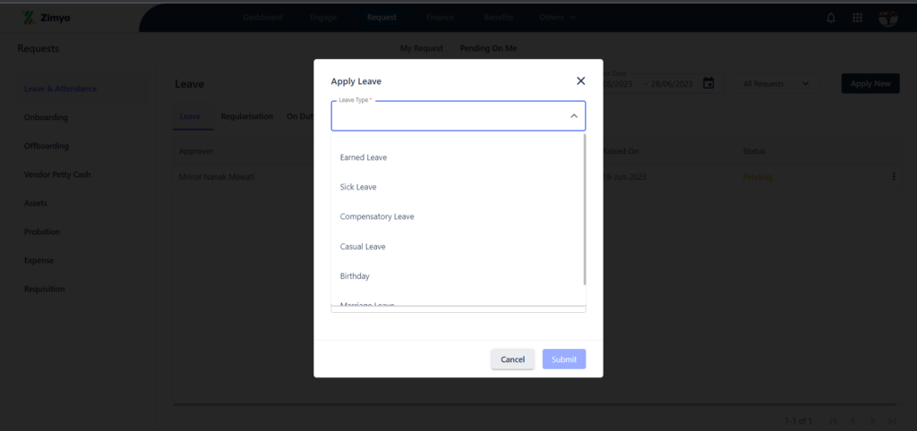Click the Submit button
The image size is (917, 431).
click(564, 359)
